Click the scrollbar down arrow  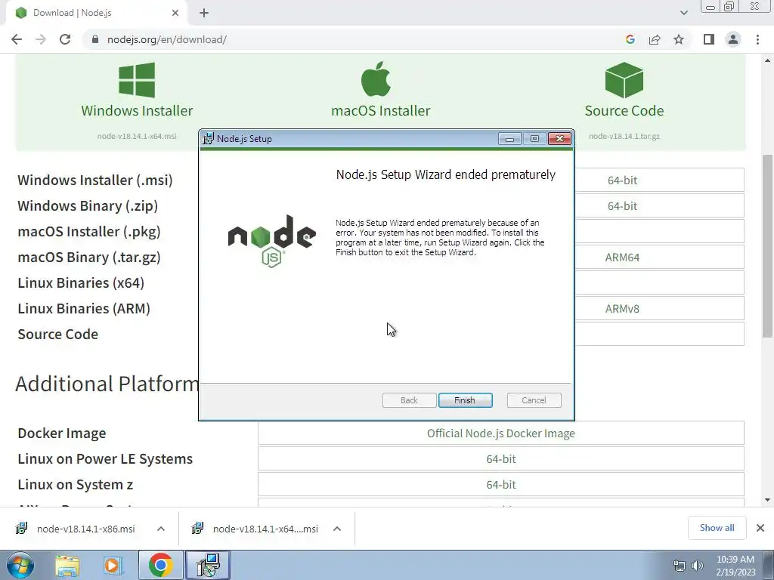(767, 500)
